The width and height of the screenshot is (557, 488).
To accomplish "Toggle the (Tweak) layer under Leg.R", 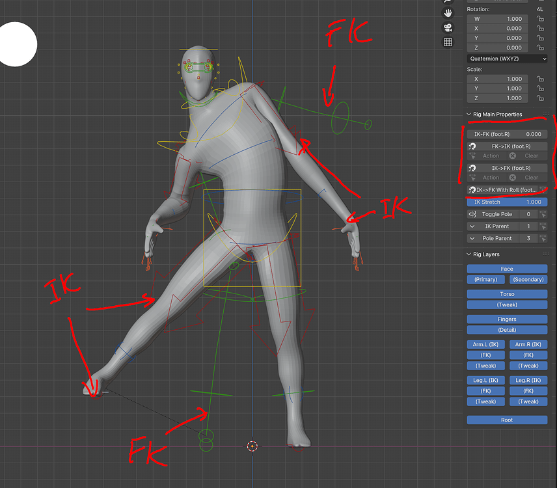I will coord(528,401).
